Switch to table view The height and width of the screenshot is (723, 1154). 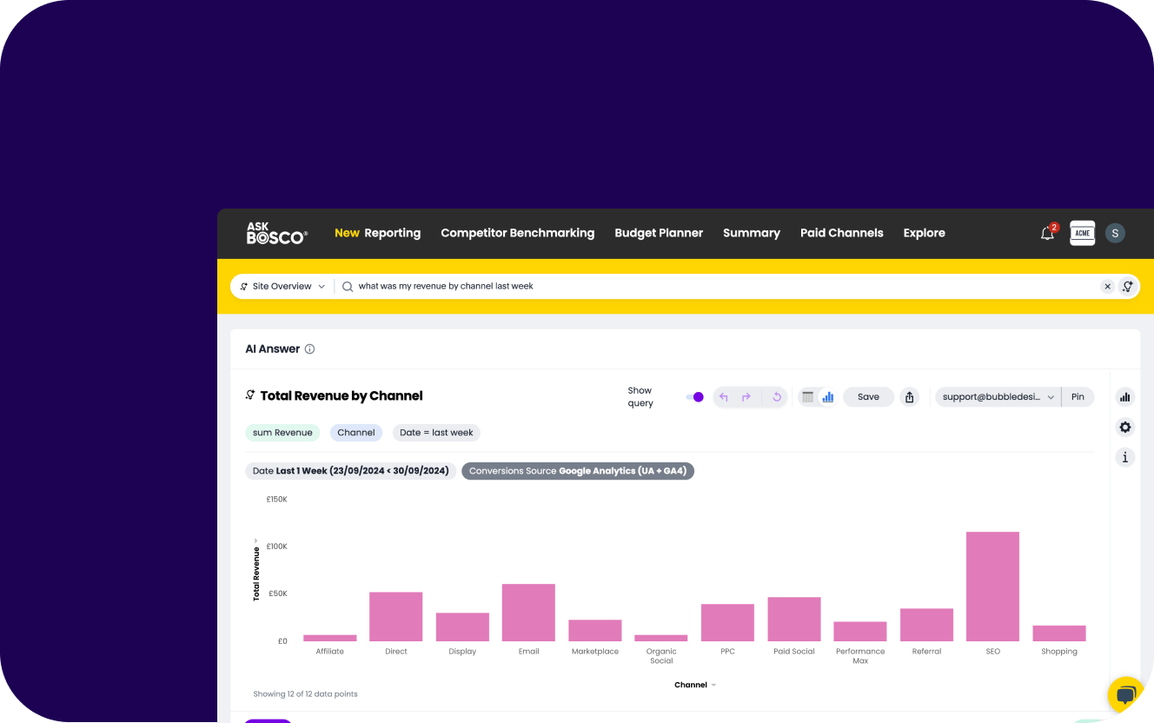(807, 397)
